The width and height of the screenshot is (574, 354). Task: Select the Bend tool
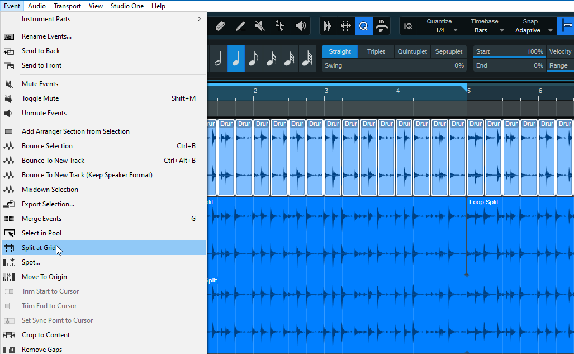(x=280, y=26)
